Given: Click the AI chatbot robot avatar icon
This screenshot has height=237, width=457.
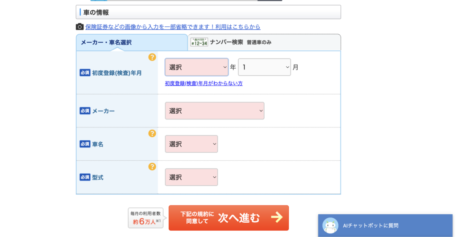Looking at the screenshot, I should click(330, 225).
